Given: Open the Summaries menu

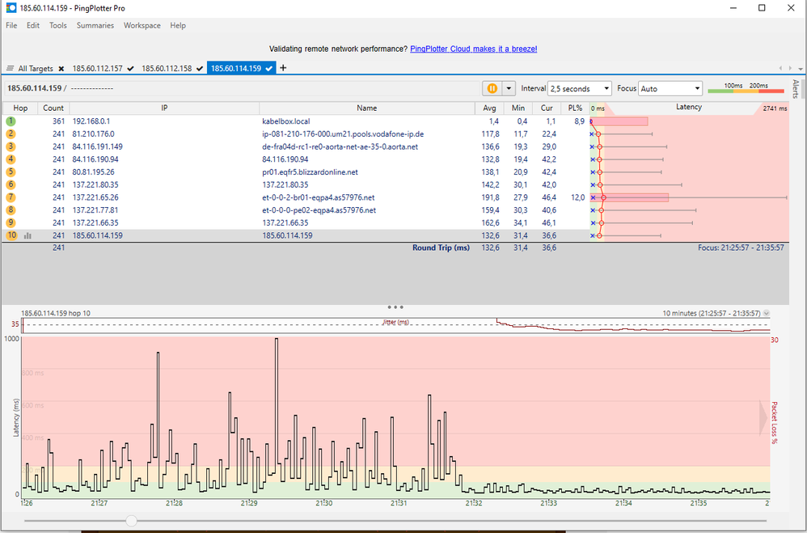Looking at the screenshot, I should (95, 25).
